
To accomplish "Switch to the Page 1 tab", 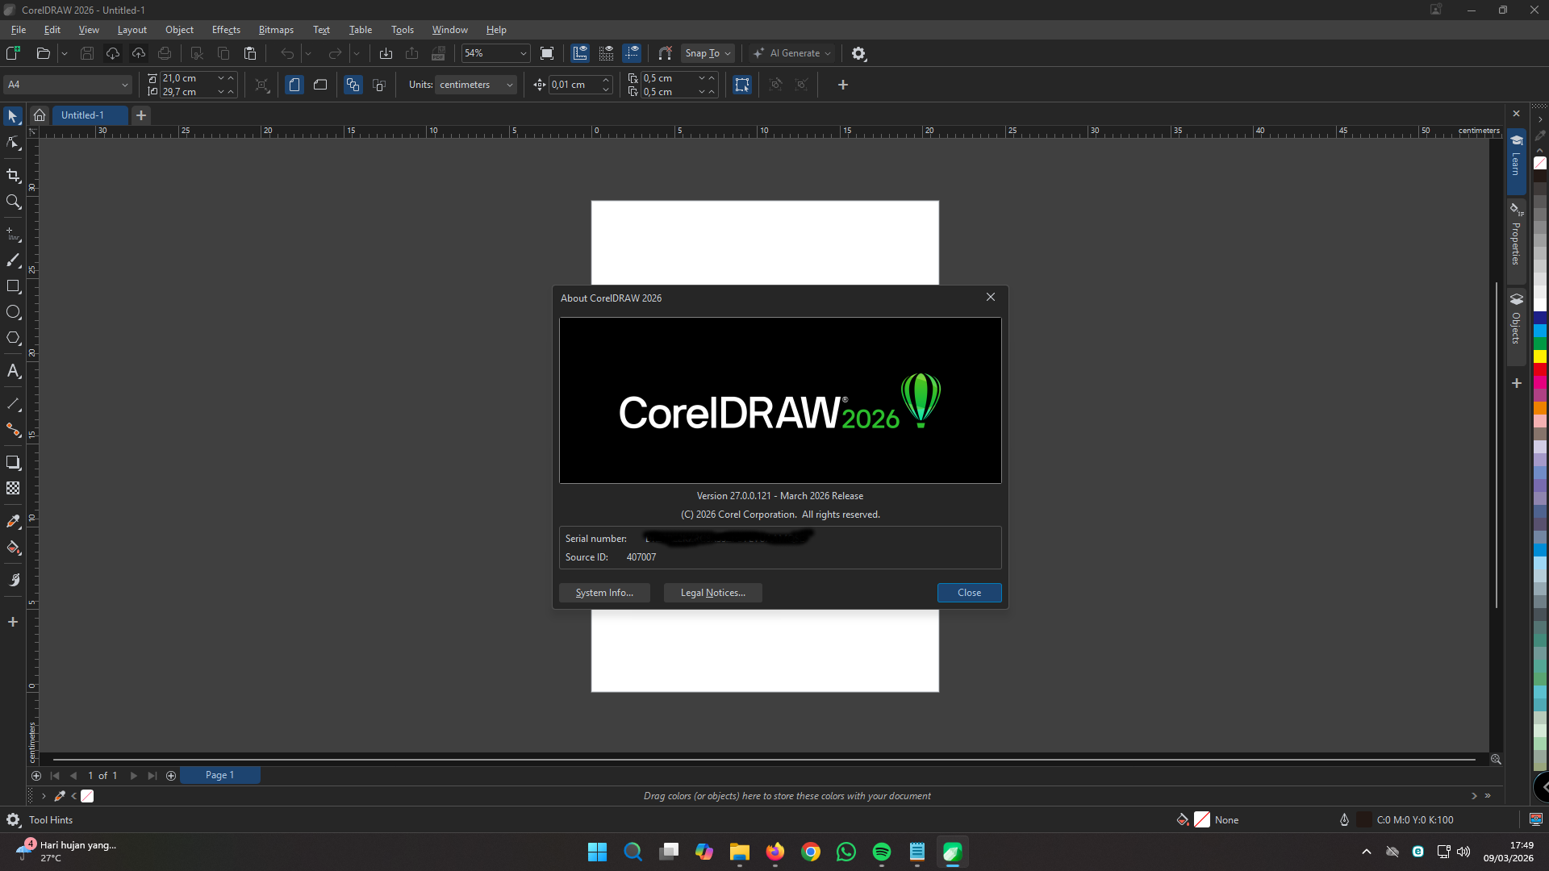I will click(x=219, y=775).
